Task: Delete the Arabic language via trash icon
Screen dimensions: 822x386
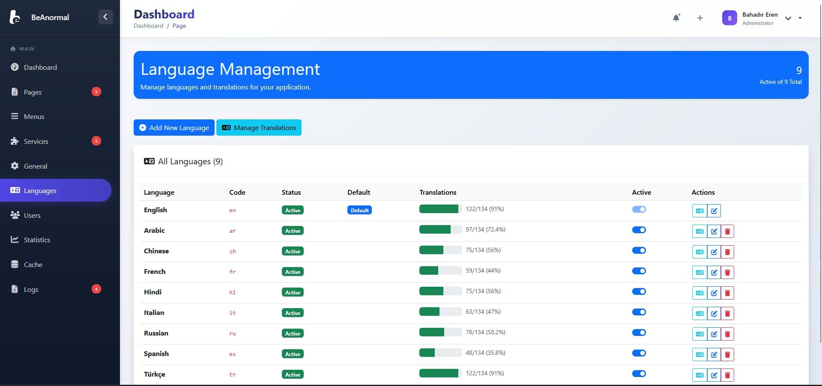Action: (x=727, y=232)
